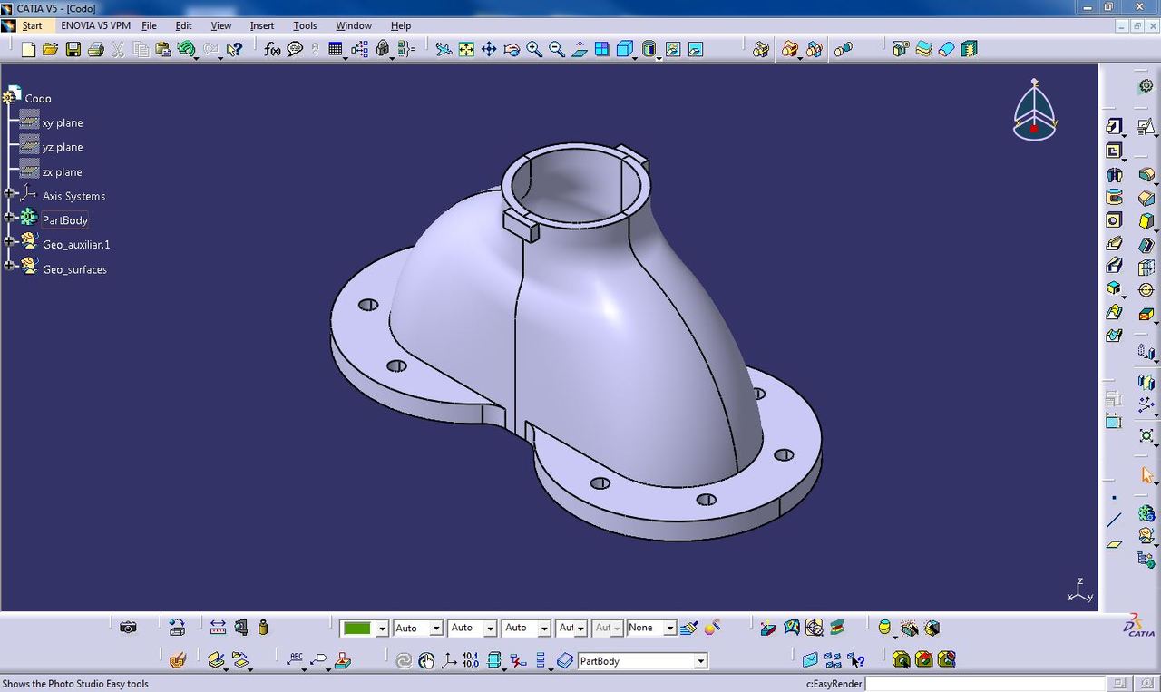This screenshot has width=1161, height=692.
Task: Click the Select arrow tool
Action: tap(1146, 475)
